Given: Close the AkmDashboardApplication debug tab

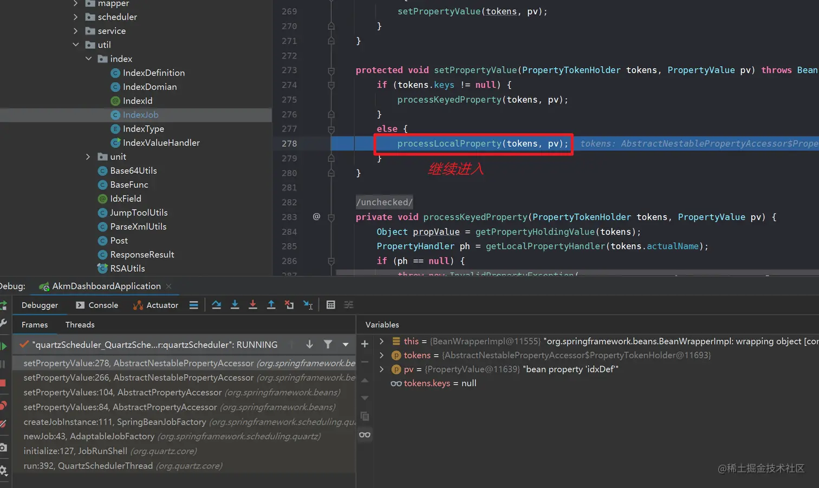Looking at the screenshot, I should [x=168, y=286].
